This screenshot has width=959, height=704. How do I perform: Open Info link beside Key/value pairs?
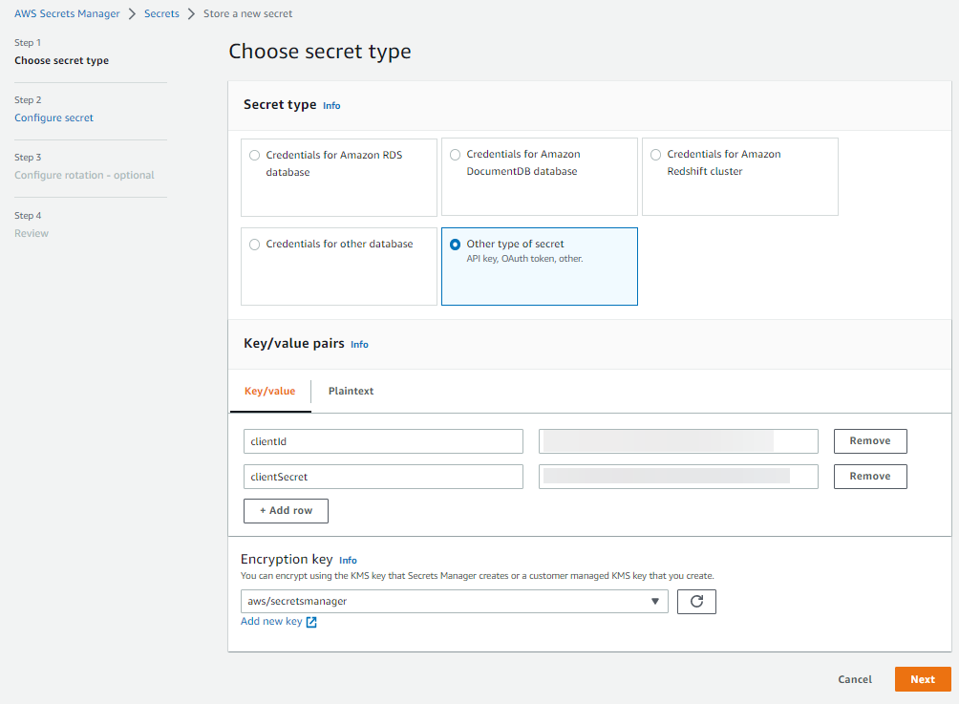tap(359, 345)
